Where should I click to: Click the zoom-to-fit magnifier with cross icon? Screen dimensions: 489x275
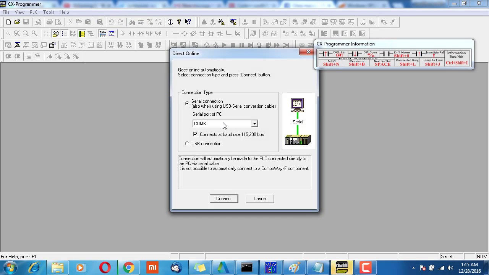pyautogui.click(x=17, y=34)
